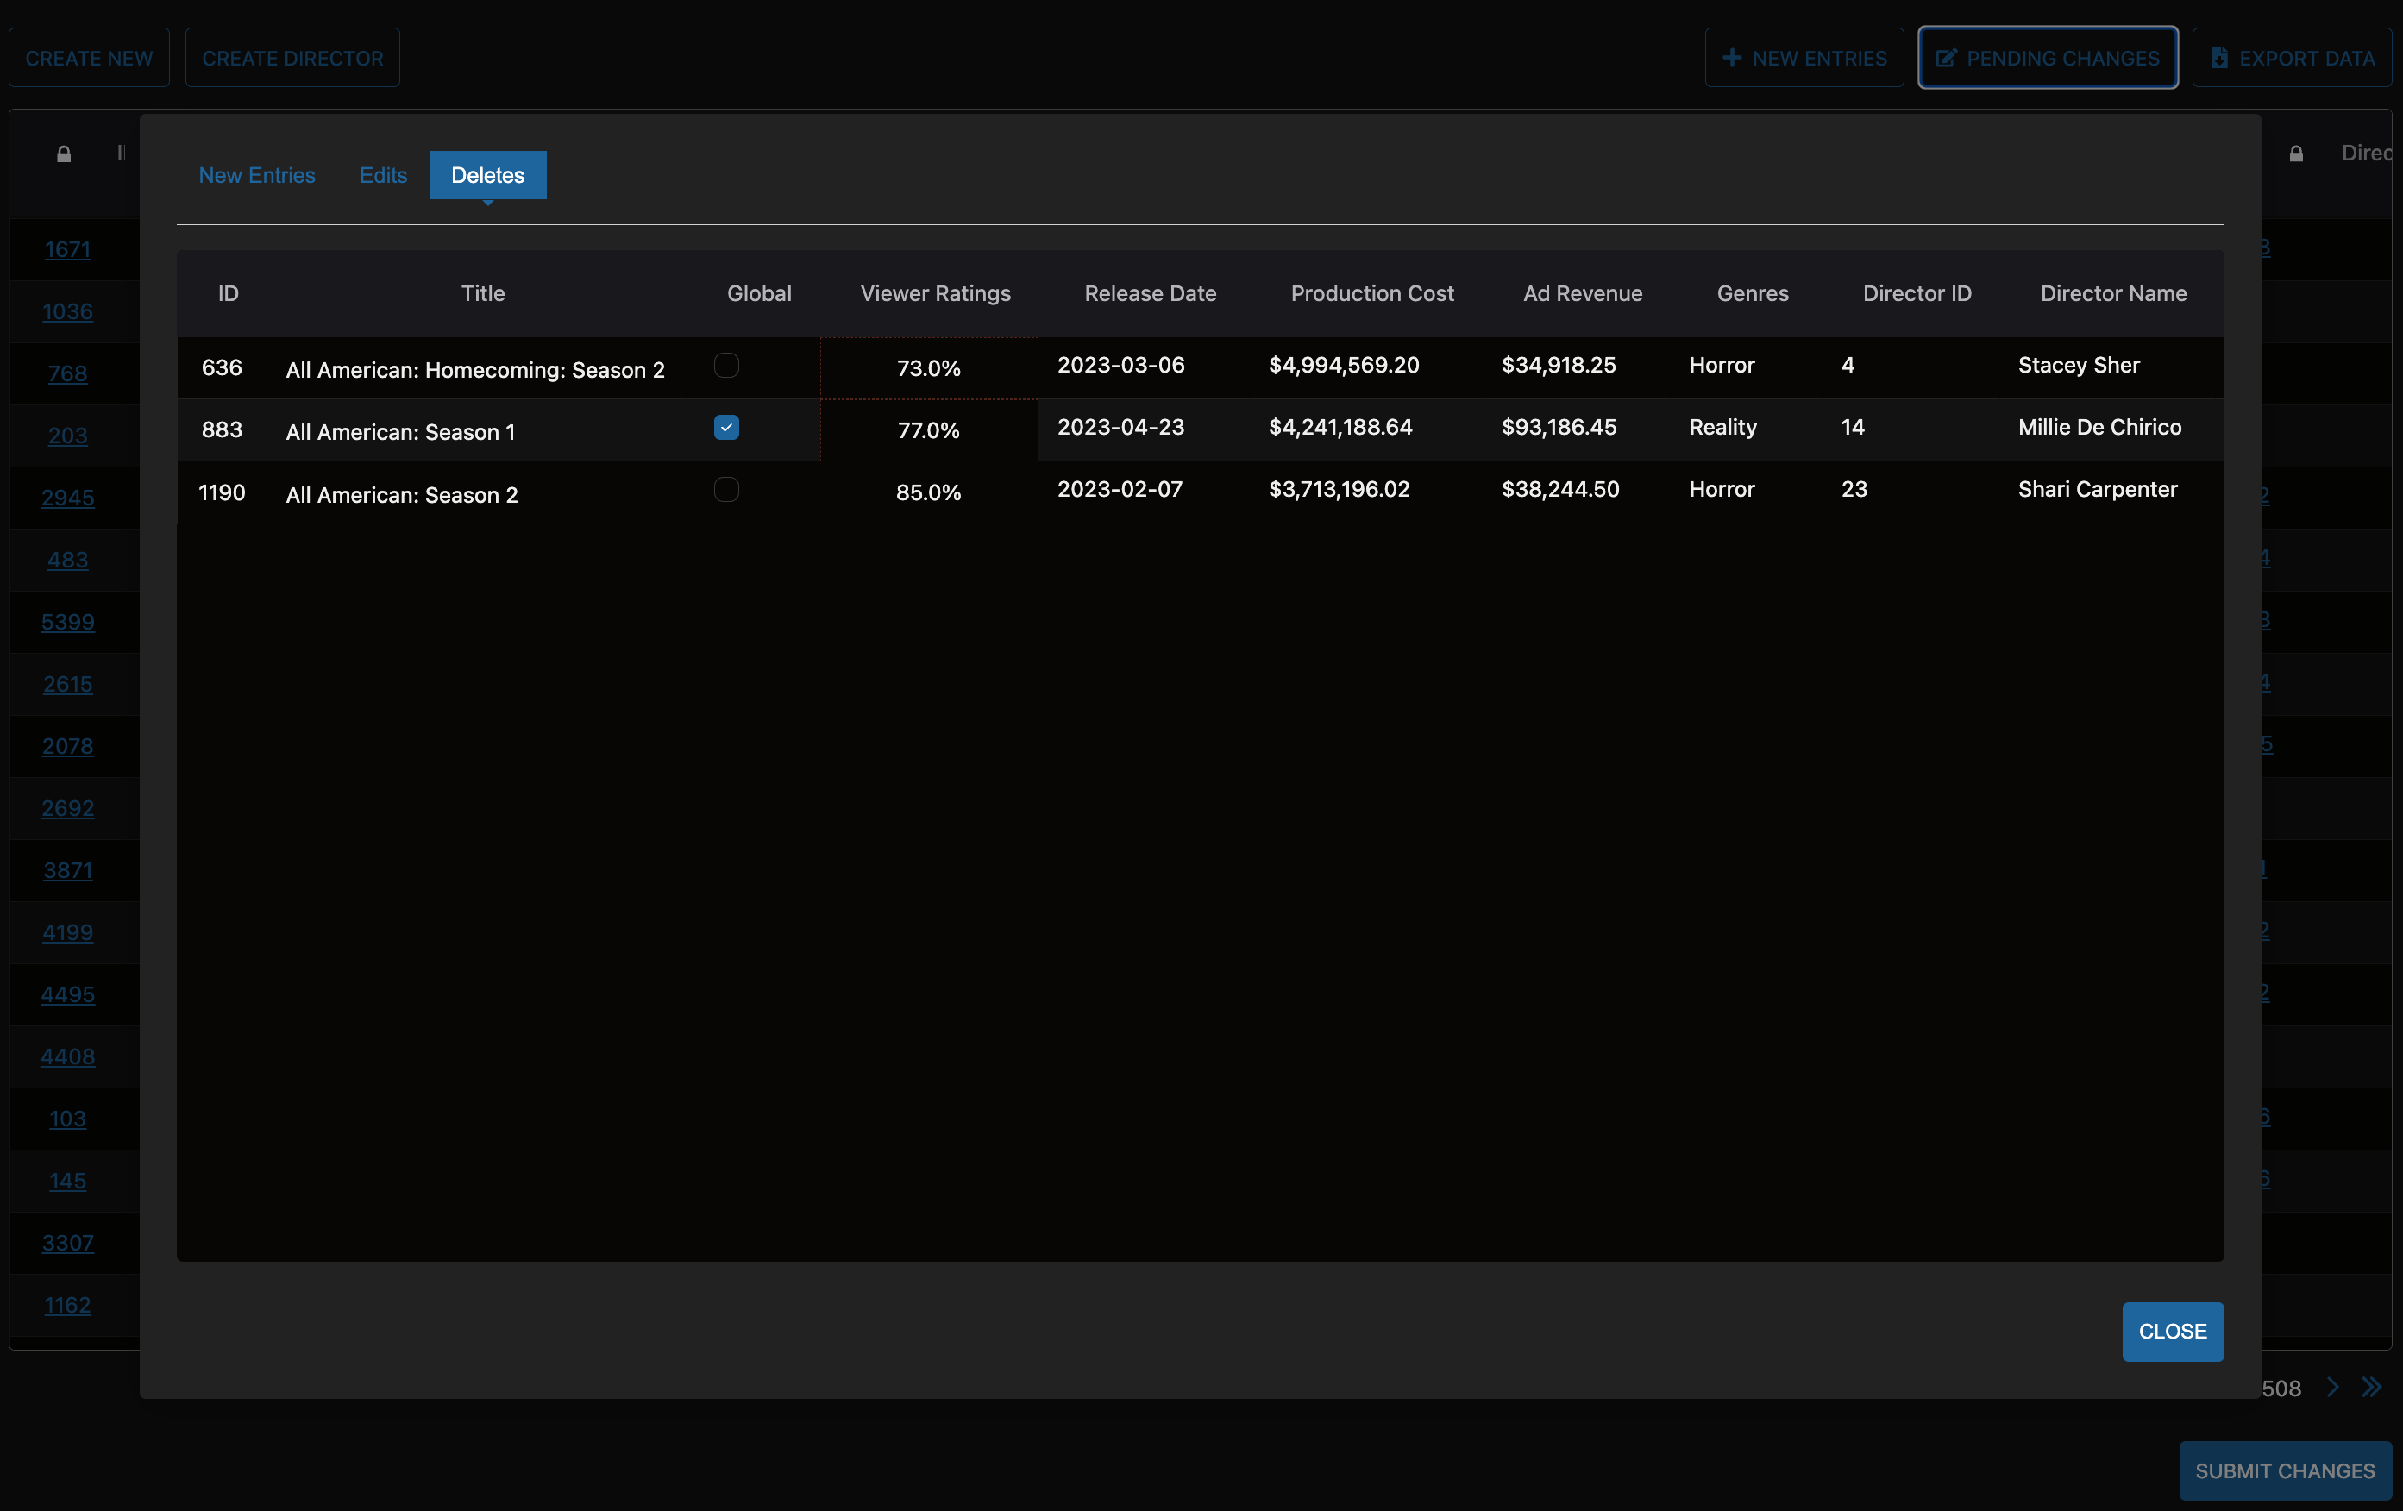Click the left lock icon in the table header

(64, 154)
